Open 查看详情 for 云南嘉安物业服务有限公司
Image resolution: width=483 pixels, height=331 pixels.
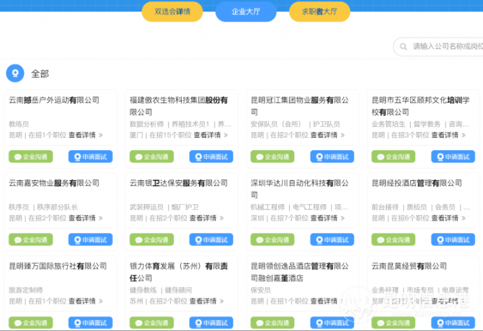pyautogui.click(x=85, y=219)
